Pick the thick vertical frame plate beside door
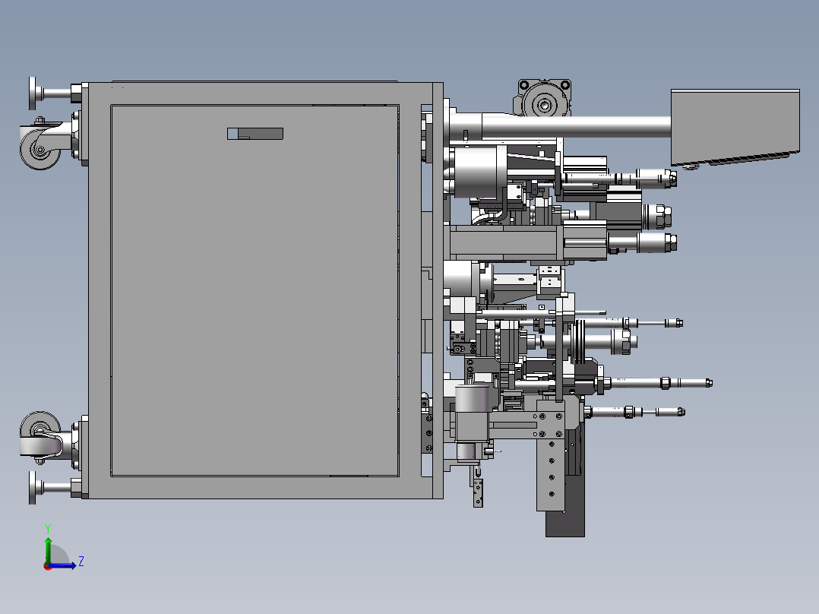Viewport: 819px width, 614px height. [438, 290]
